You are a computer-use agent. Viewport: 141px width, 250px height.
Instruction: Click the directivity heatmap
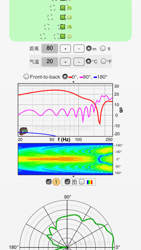click(x=65, y=159)
